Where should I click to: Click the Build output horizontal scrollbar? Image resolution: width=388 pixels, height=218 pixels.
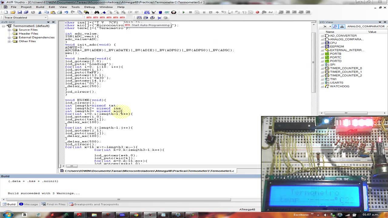(118, 200)
